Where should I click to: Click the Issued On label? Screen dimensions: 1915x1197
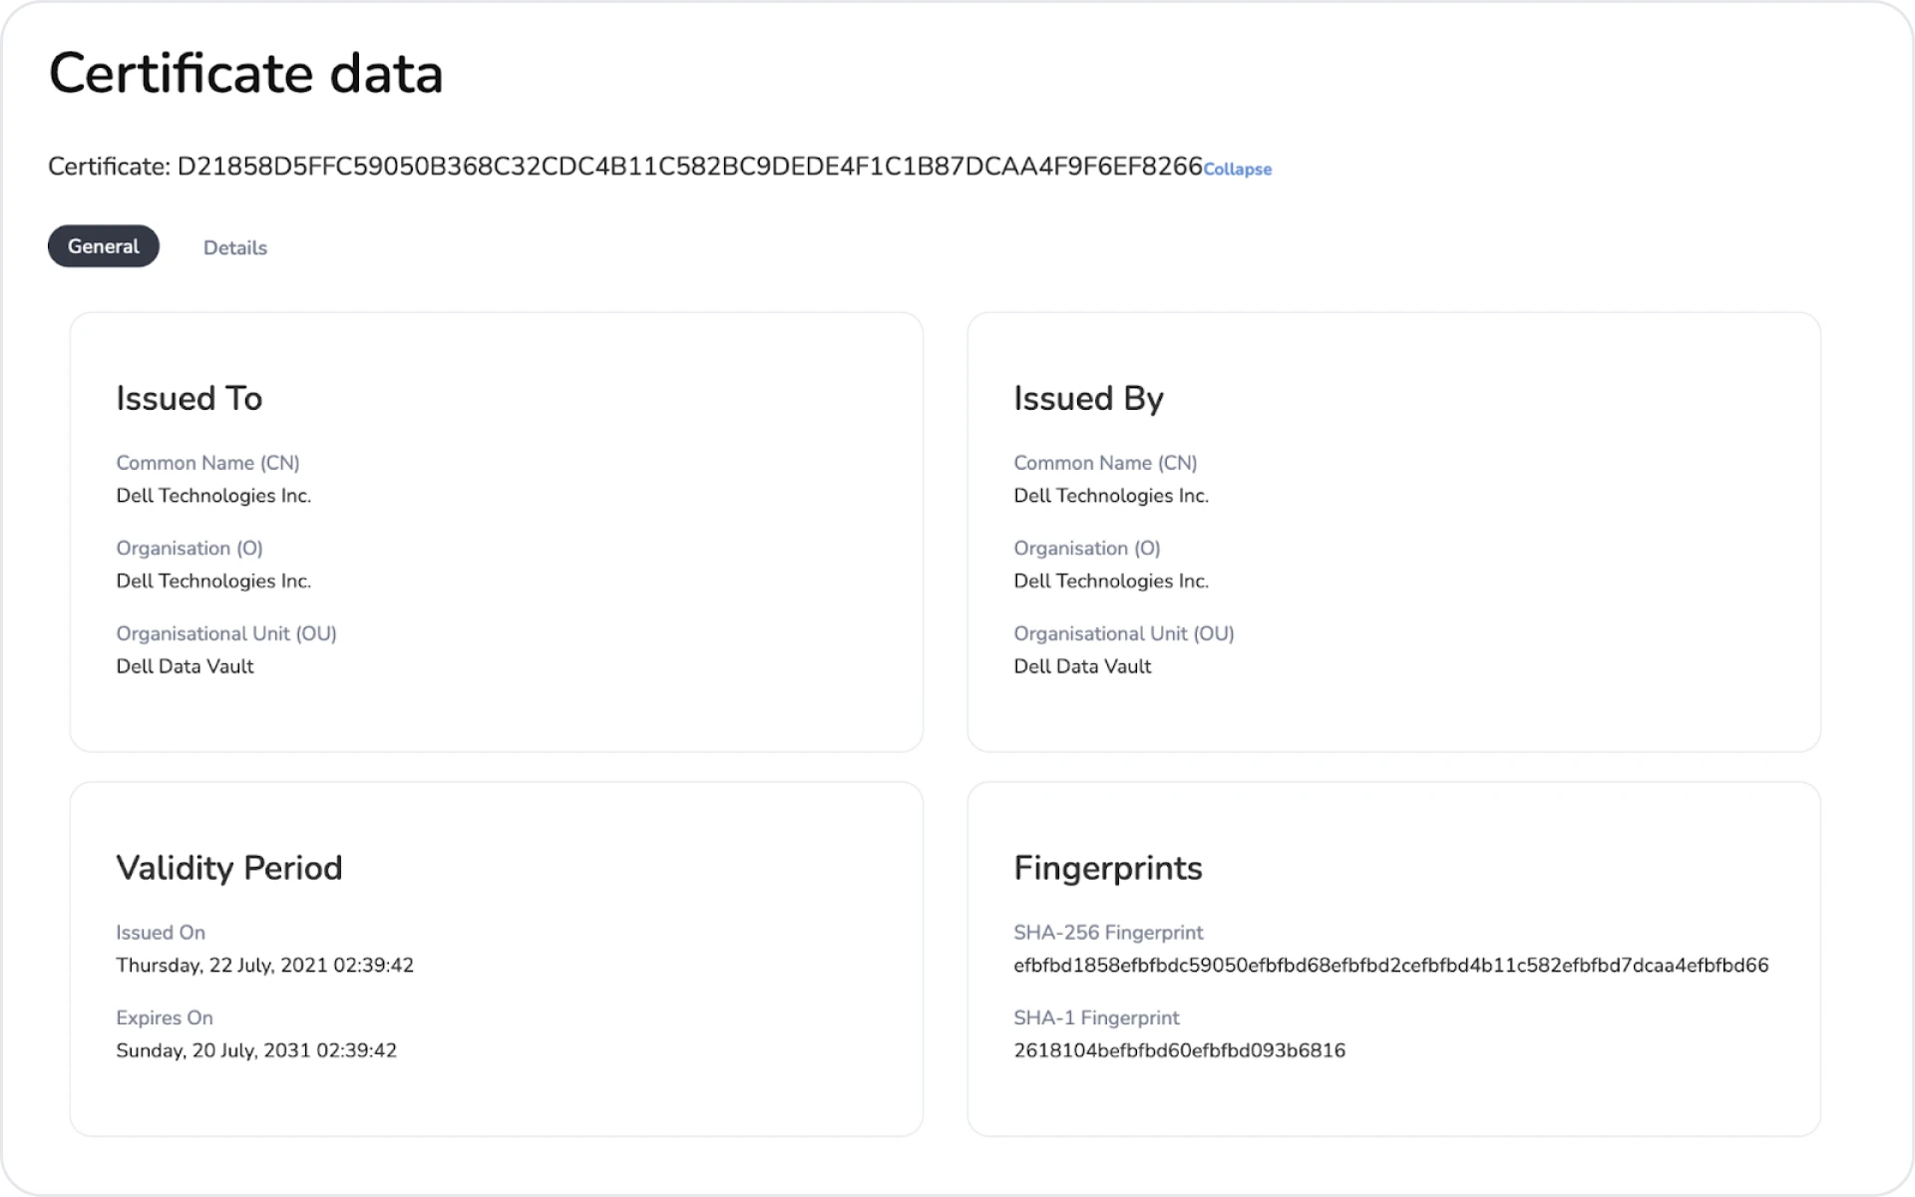(161, 933)
